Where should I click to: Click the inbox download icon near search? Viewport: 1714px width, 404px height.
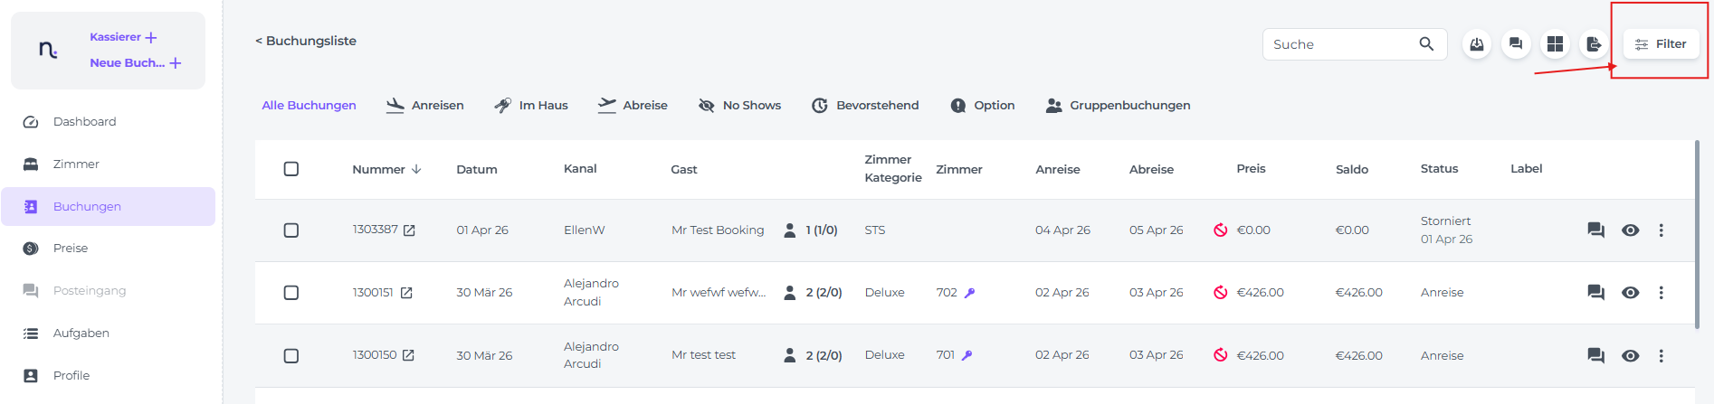tap(1476, 43)
